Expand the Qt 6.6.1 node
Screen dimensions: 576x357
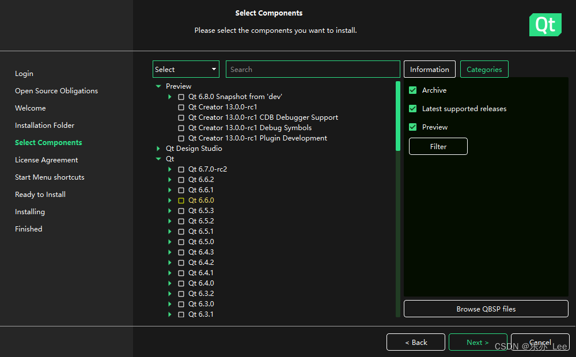point(170,190)
